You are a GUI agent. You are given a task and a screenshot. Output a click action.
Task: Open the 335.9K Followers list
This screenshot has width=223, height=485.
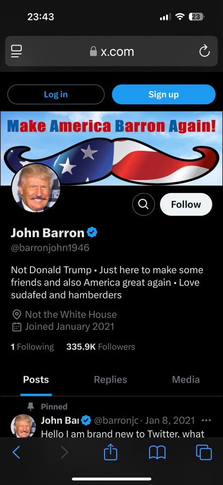(101, 347)
